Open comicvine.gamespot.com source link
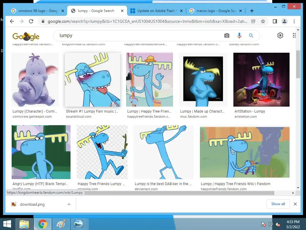 (32, 116)
